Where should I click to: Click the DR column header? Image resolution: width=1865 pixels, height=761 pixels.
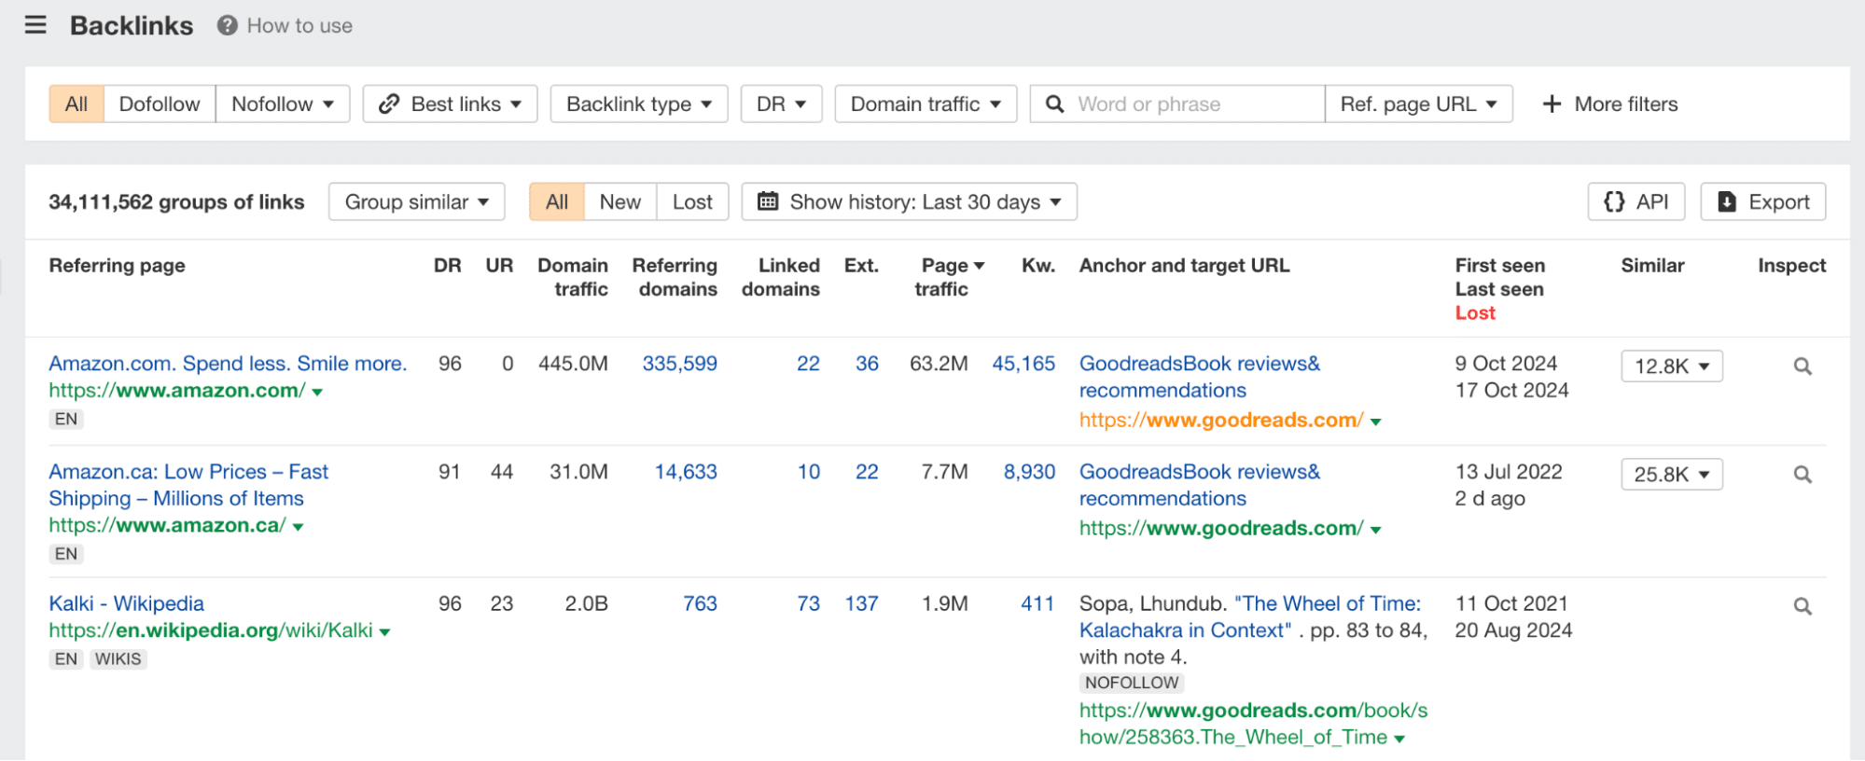tap(448, 266)
